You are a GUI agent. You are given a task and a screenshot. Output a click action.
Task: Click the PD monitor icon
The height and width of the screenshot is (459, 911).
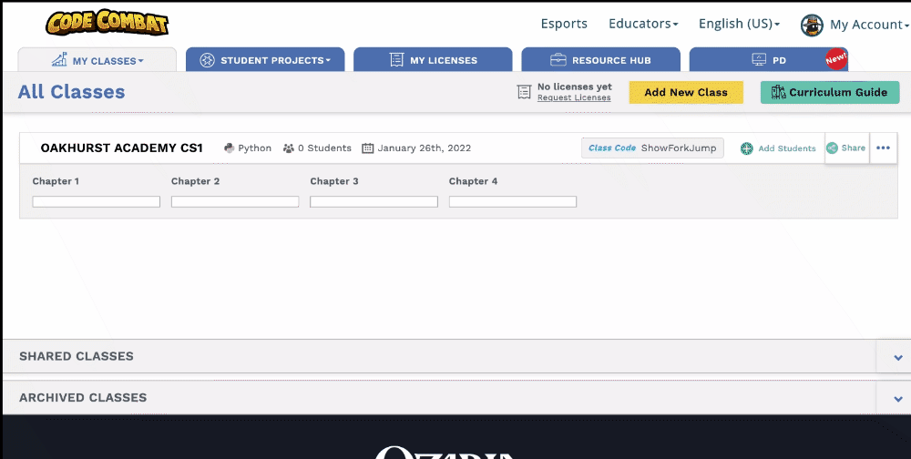tap(759, 60)
